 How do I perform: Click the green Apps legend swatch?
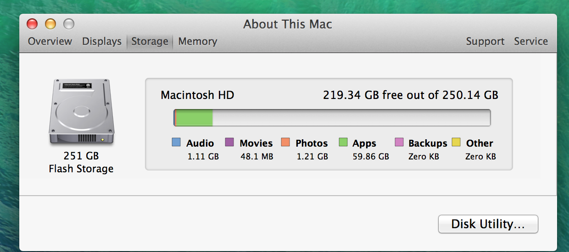pyautogui.click(x=343, y=142)
